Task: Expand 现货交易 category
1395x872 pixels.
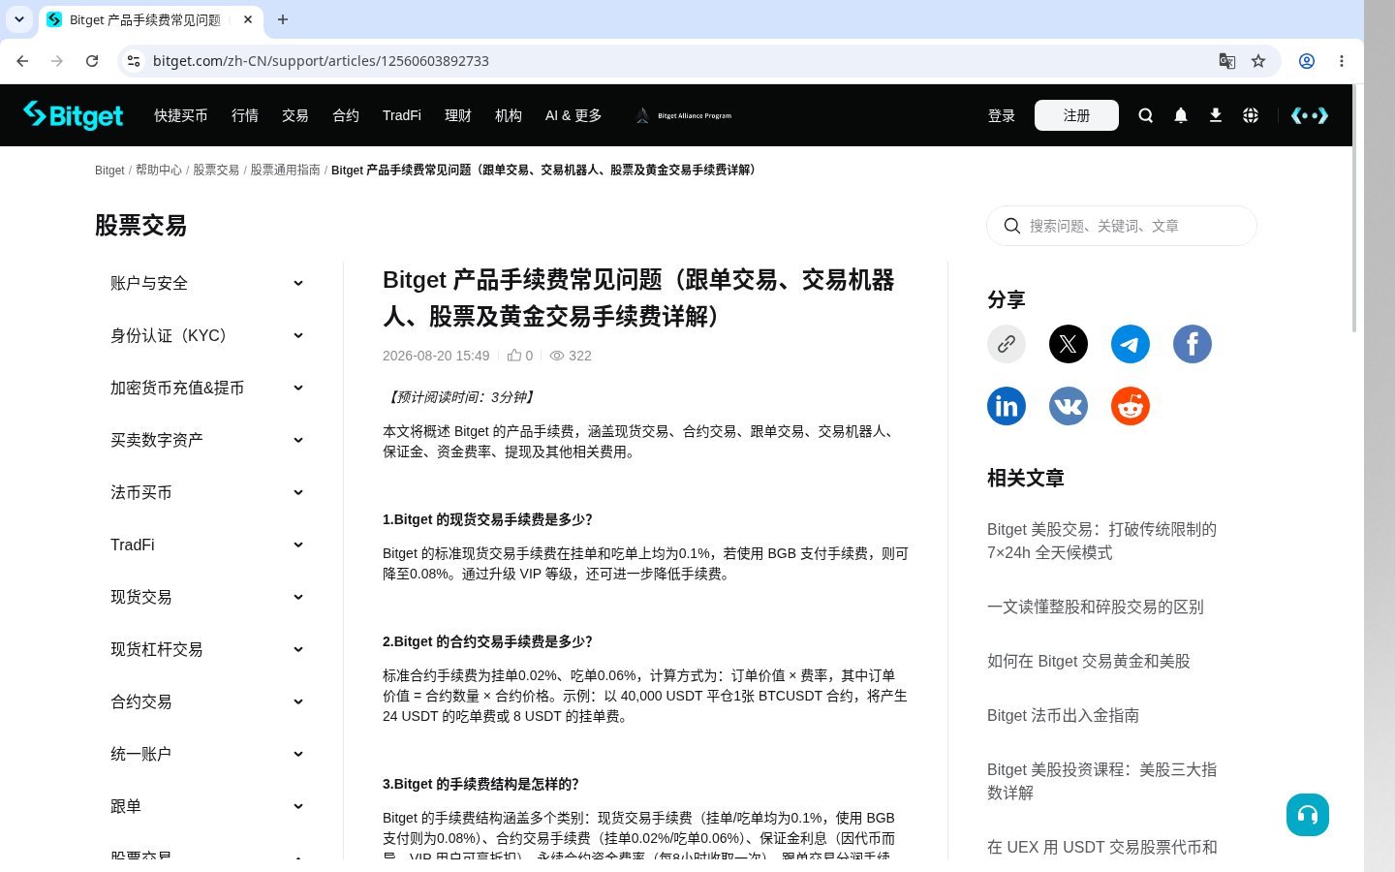Action: point(207,597)
